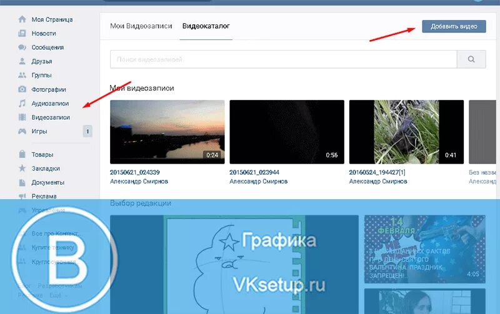Open Документы in the sidebar
500x314 pixels.
click(48, 182)
